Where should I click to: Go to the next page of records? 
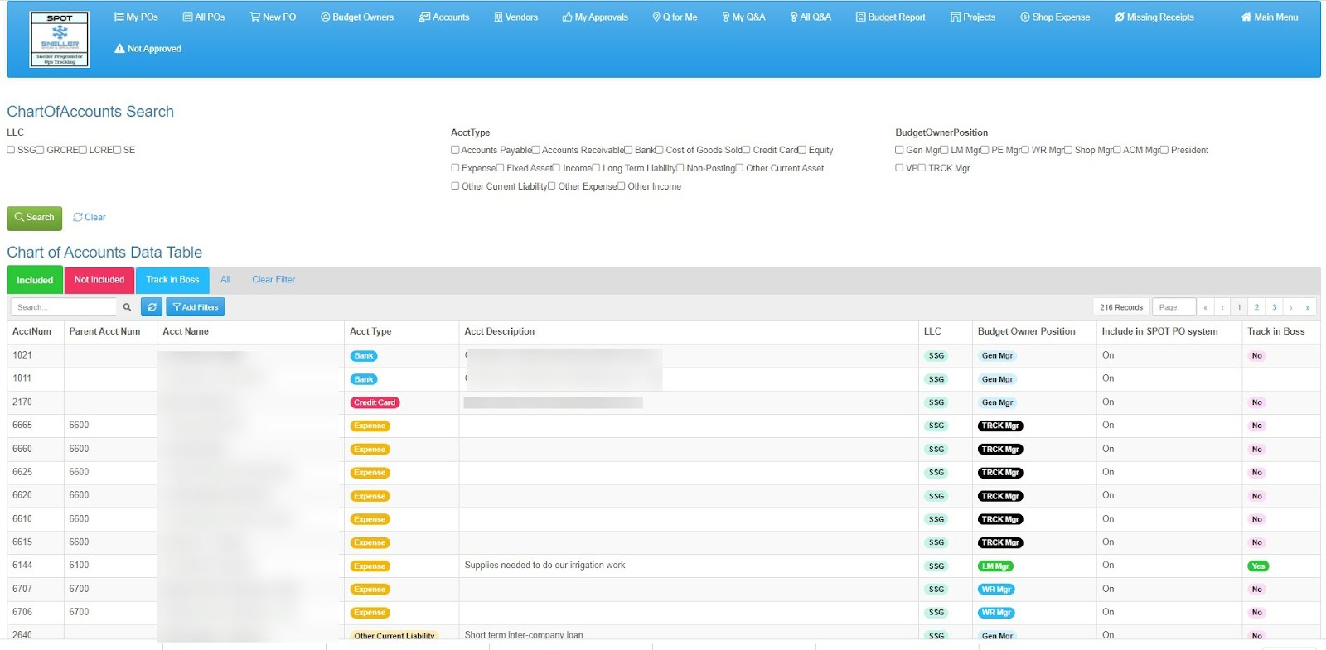point(1291,307)
